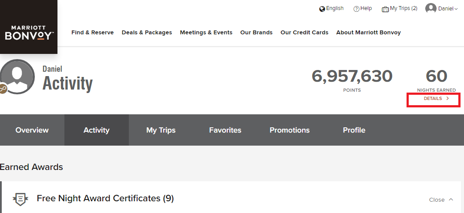Switch to the Promotions tab
This screenshot has height=213, width=464.
[x=289, y=130]
